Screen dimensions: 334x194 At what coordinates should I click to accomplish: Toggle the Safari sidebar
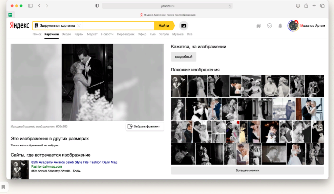(x=30, y=6)
